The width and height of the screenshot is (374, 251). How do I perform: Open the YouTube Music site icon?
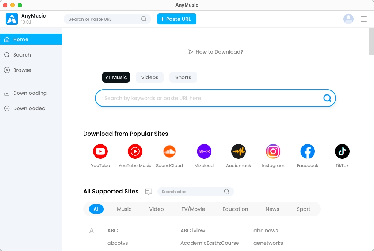tap(135, 151)
